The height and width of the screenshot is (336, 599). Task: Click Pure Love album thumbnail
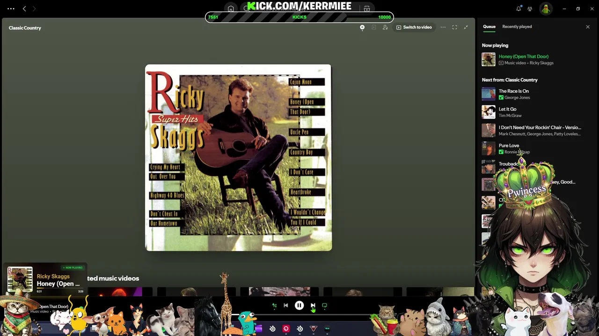point(489,149)
